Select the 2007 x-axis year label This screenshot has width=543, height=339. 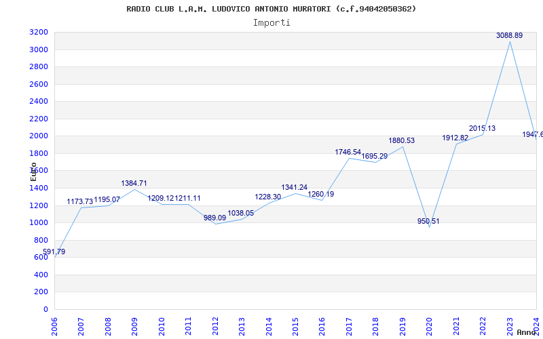(x=81, y=326)
